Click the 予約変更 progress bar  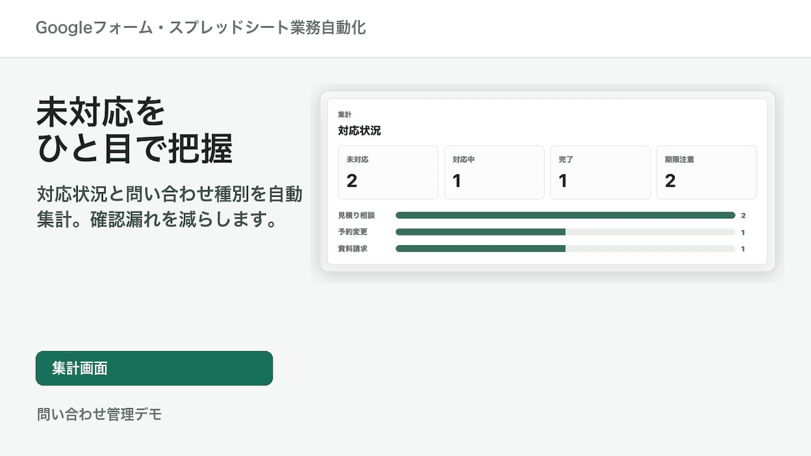pos(566,232)
